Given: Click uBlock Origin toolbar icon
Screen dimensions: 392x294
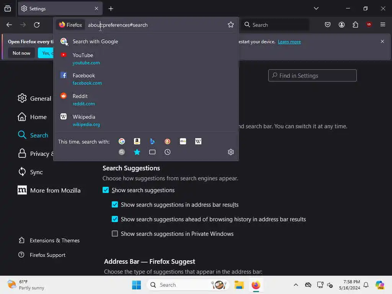Looking at the screenshot, I should tap(369, 24).
